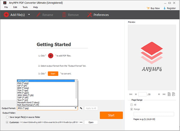Open the Add File(s) dropdown arrow
180x131 pixels.
pos(29,15)
